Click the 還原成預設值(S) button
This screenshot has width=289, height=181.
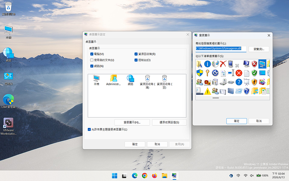169,122
